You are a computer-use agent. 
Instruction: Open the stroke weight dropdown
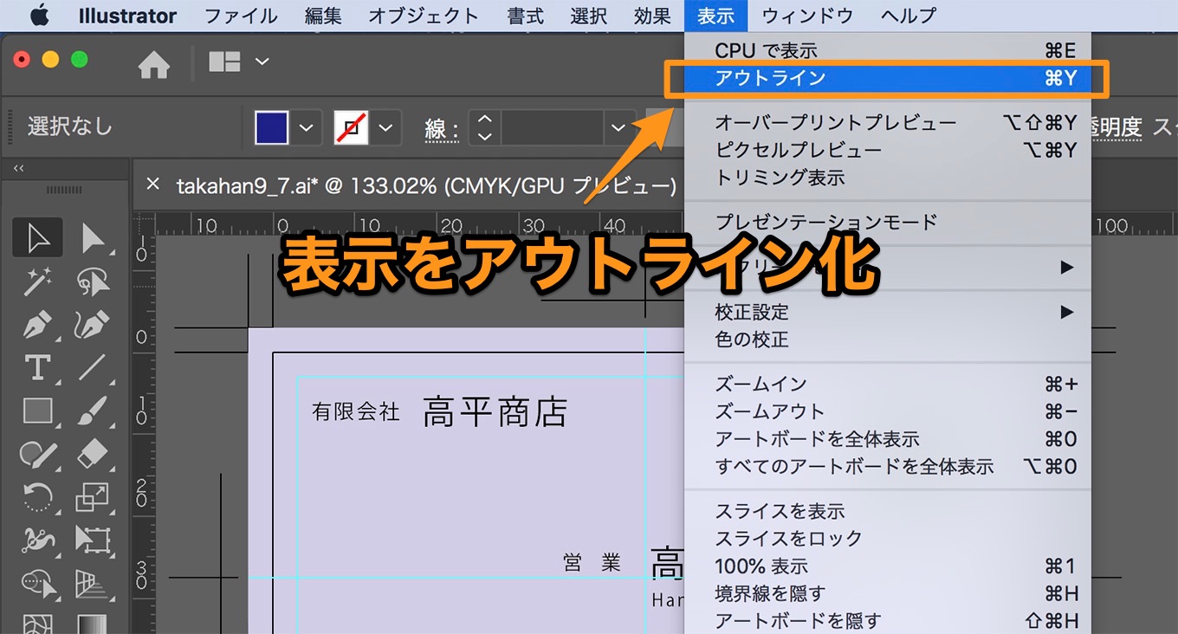618,128
